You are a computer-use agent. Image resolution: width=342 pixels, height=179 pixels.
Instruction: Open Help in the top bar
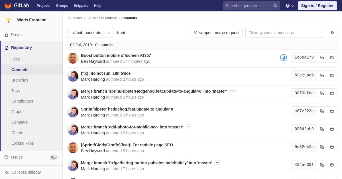(98, 6)
